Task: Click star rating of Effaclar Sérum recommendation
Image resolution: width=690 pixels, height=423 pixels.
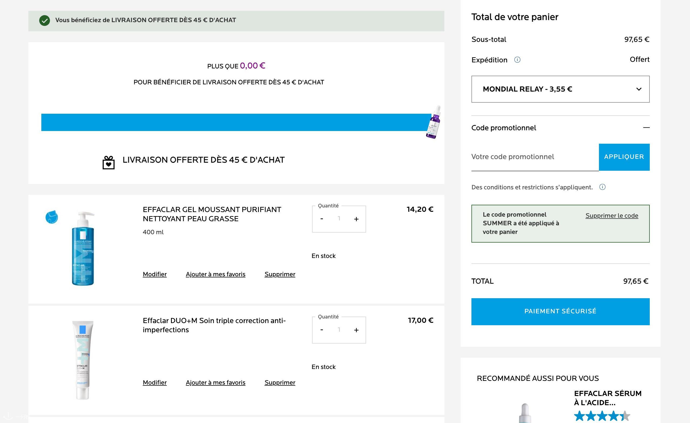Action: point(602,416)
